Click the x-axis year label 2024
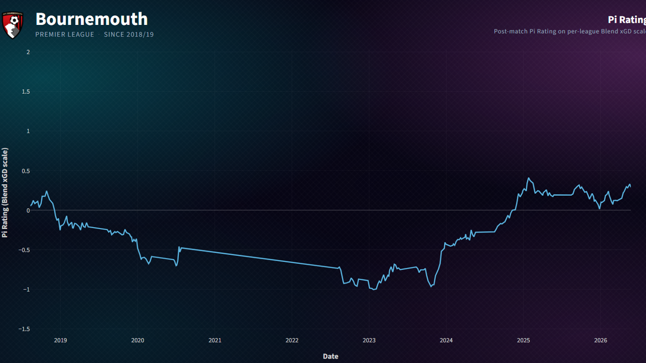 tap(446, 341)
